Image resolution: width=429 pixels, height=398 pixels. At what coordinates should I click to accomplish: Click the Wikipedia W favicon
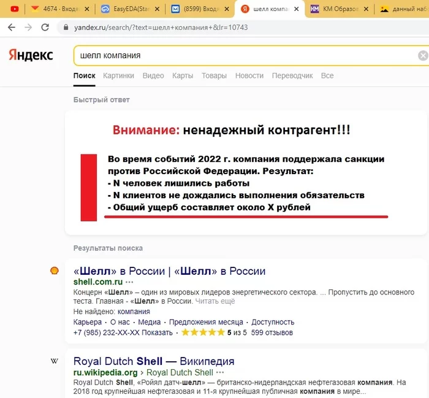click(x=55, y=361)
